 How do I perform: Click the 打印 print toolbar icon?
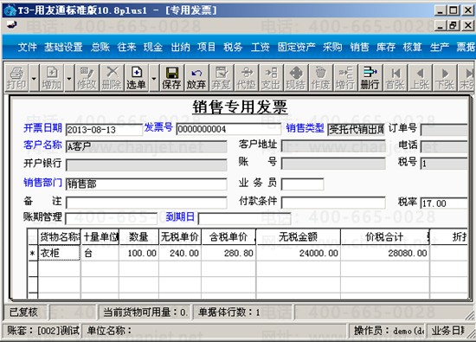17,78
